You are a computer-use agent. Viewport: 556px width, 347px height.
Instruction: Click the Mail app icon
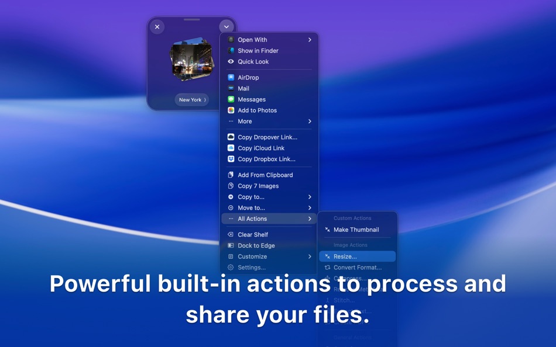pyautogui.click(x=231, y=89)
